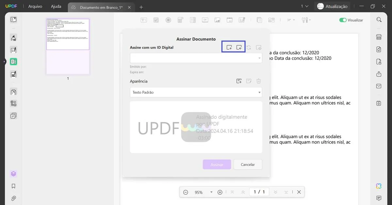Select the Text Field form tool
The height and width of the screenshot is (205, 392).
(144, 20)
